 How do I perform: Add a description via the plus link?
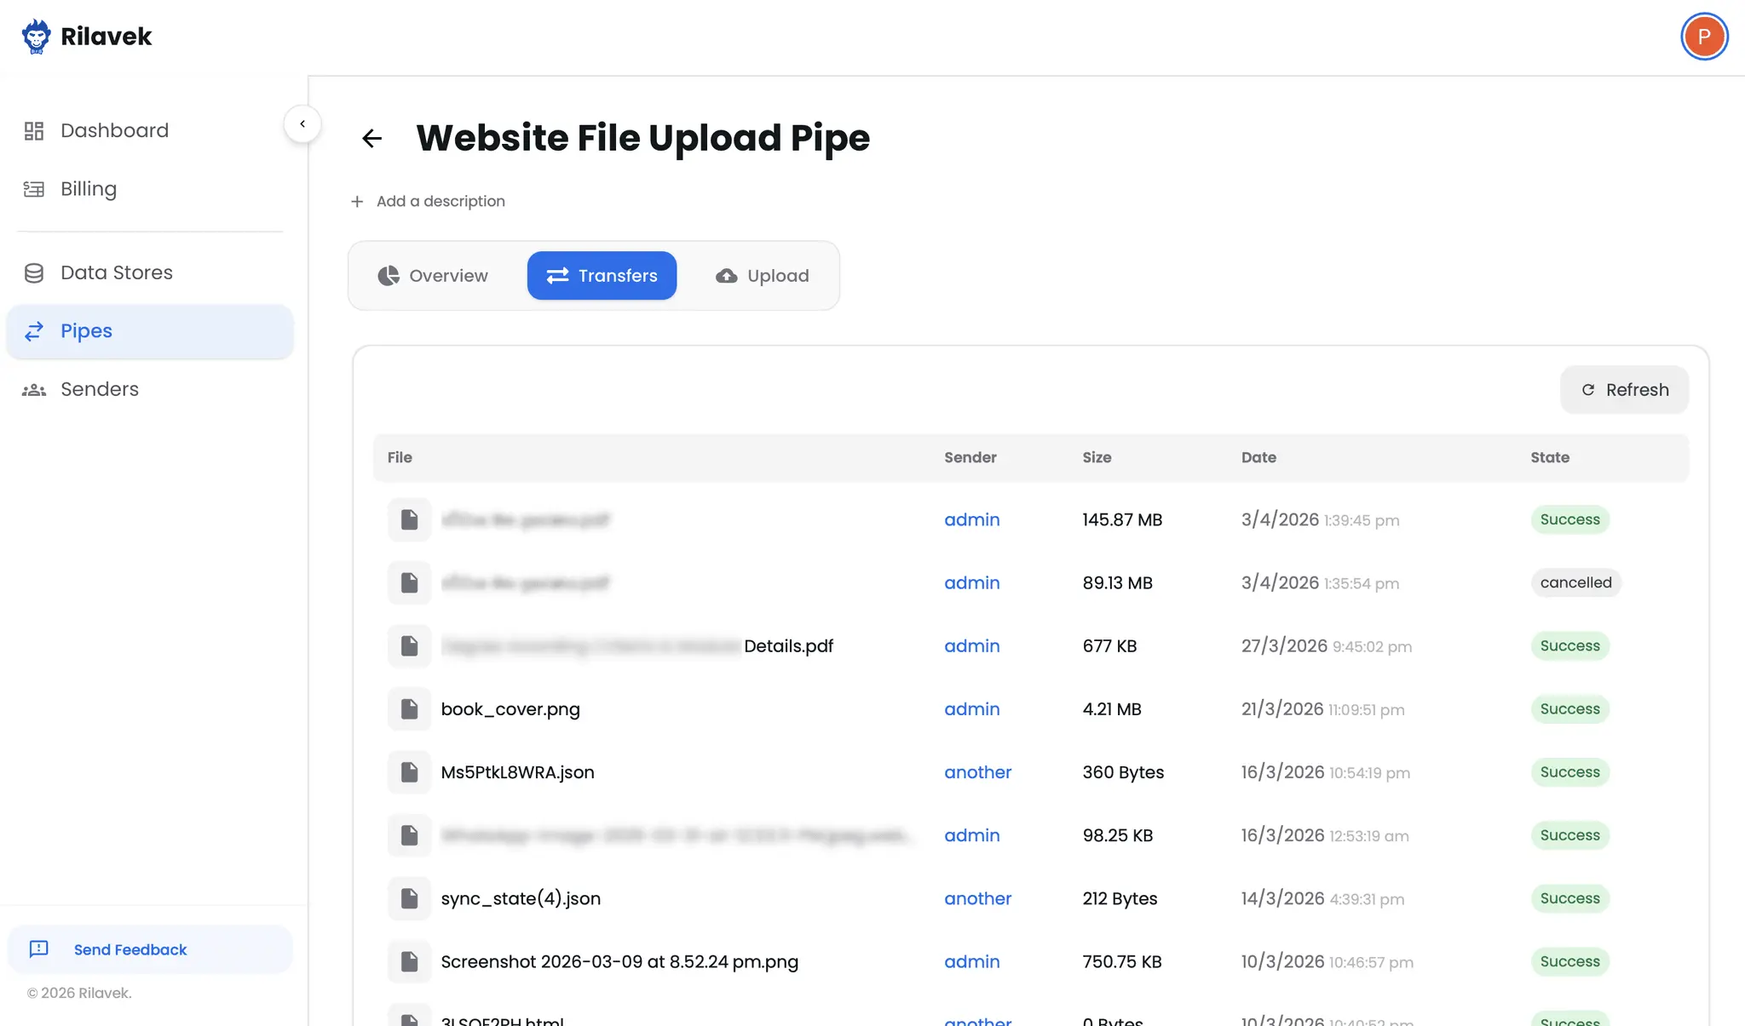[428, 202]
